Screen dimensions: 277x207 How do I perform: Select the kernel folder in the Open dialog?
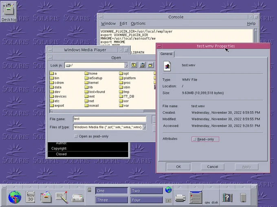coord(92,82)
